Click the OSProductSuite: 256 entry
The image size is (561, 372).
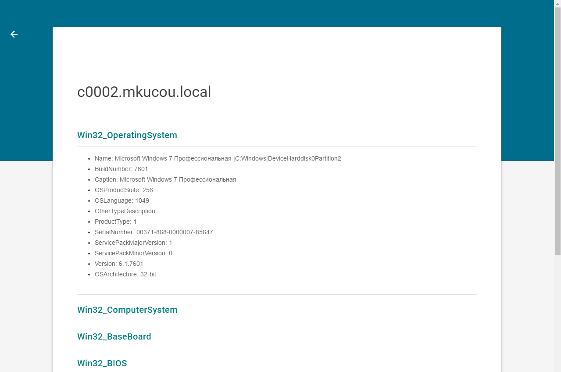(124, 190)
